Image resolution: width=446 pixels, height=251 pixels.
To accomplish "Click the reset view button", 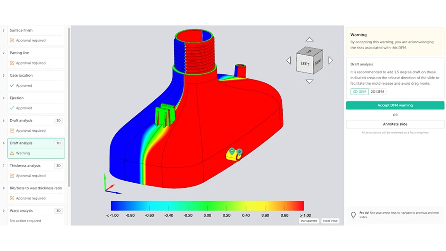I will click(330, 221).
